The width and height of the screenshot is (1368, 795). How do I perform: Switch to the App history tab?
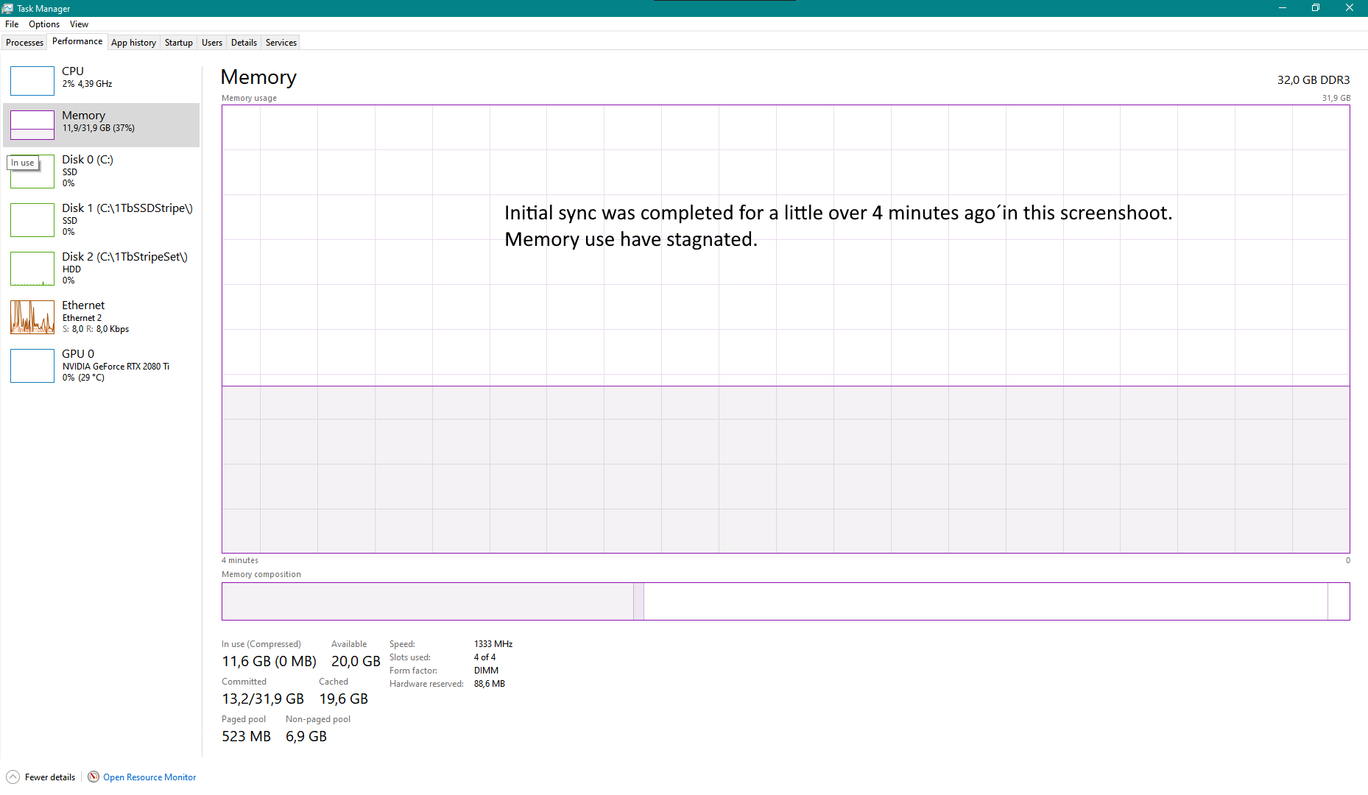(x=133, y=43)
